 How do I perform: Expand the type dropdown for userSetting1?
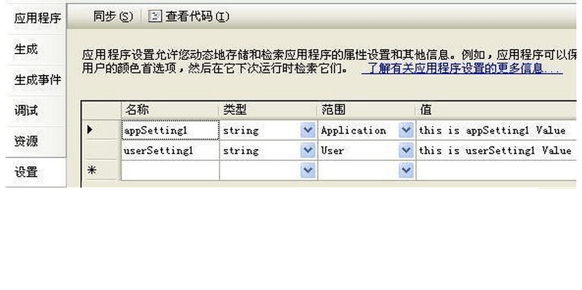[x=307, y=150]
